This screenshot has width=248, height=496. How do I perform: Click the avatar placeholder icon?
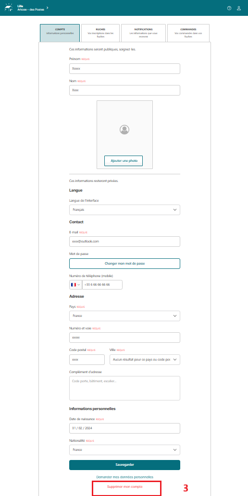124,130
